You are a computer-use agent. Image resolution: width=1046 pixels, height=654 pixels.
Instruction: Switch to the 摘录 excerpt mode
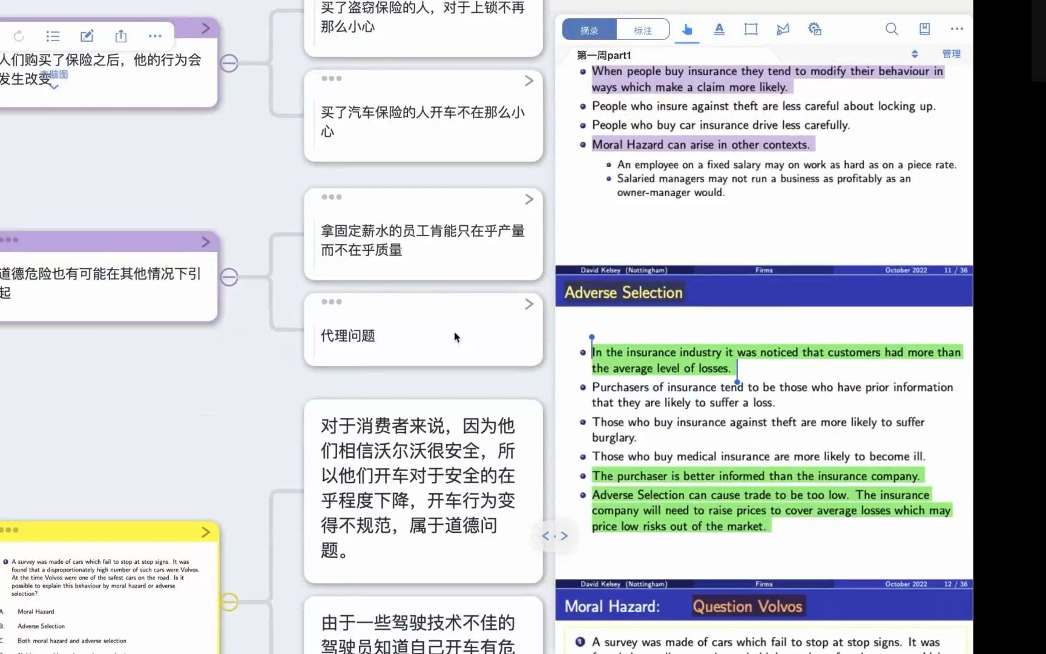pyautogui.click(x=589, y=30)
